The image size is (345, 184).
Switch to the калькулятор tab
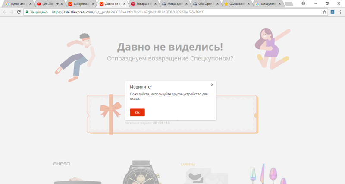tap(267, 4)
